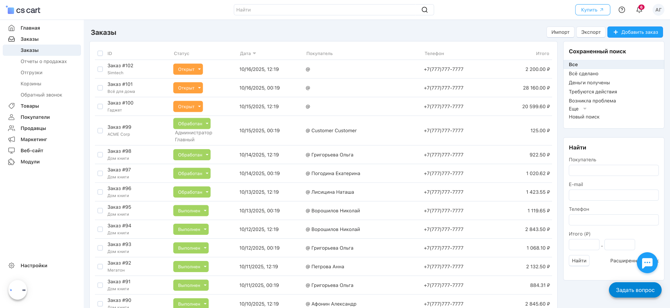Open order link Заказ #94
670x308 pixels.
tap(119, 226)
